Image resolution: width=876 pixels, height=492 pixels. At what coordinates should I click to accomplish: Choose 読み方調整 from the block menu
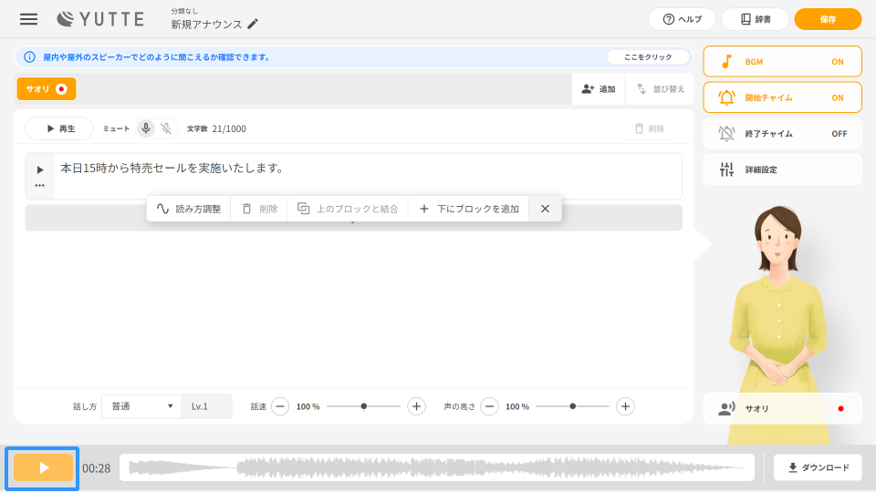coord(189,209)
